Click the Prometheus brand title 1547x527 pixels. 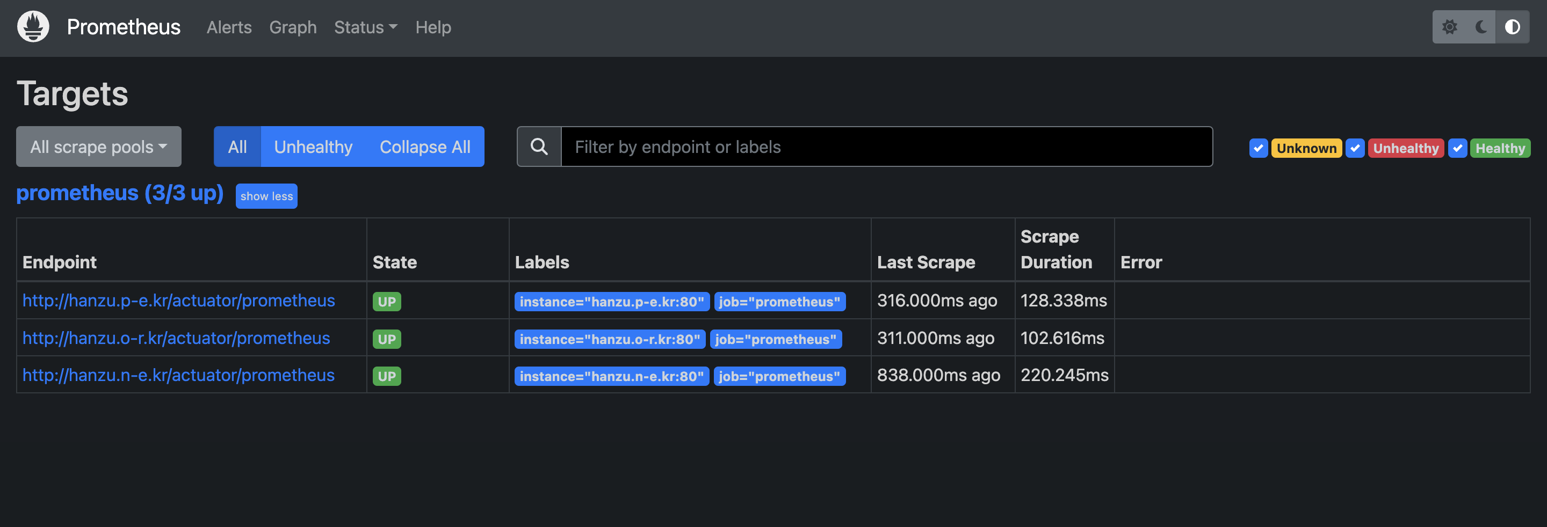click(x=123, y=27)
